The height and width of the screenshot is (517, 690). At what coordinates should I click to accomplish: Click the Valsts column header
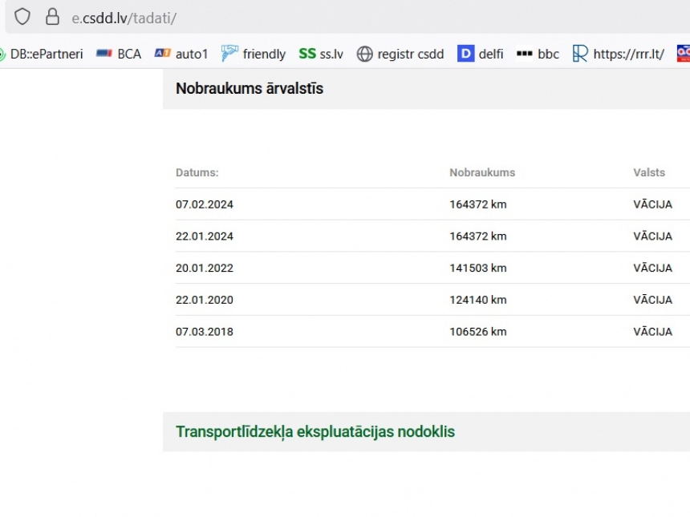coord(649,172)
